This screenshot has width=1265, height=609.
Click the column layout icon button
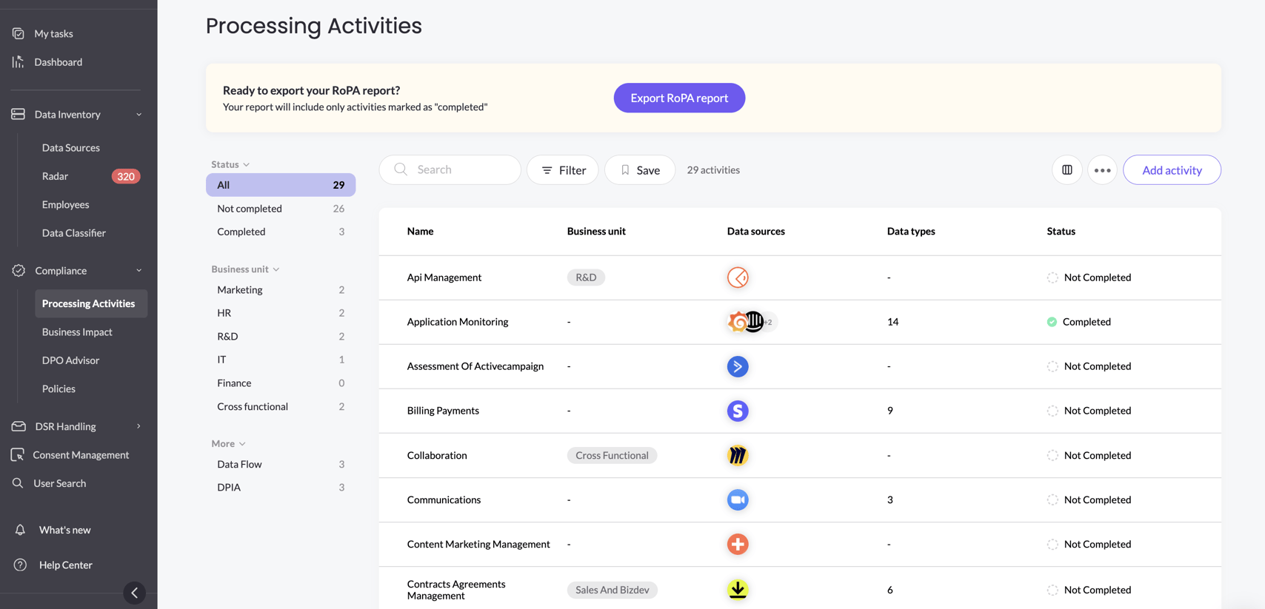[x=1067, y=170]
